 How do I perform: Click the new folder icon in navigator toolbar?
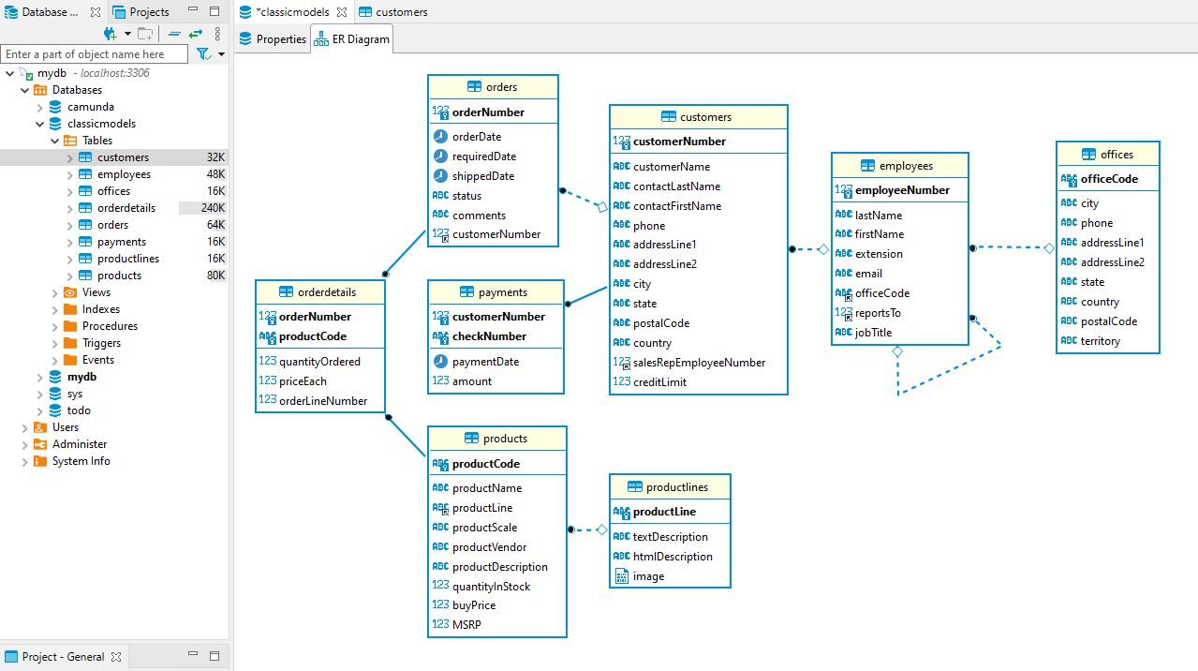[145, 34]
